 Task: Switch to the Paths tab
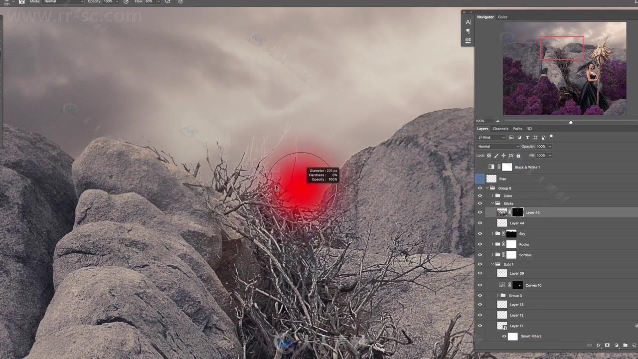[517, 129]
